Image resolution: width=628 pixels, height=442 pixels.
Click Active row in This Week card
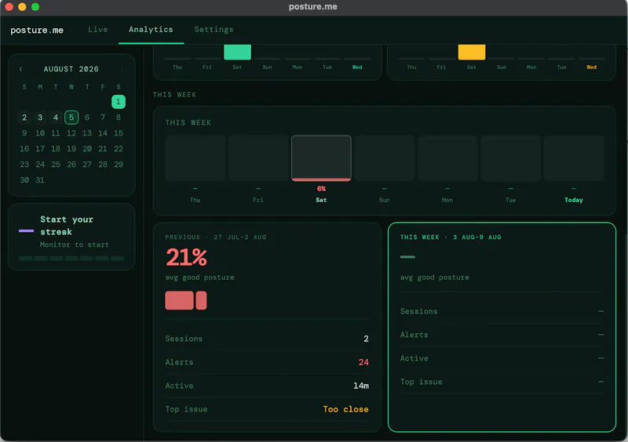pyautogui.click(x=502, y=358)
